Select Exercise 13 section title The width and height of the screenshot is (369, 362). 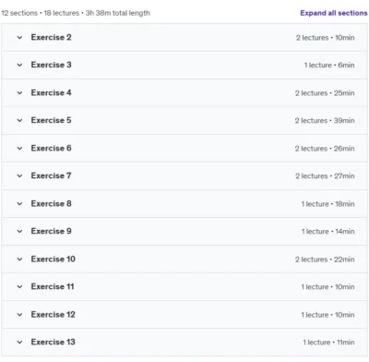click(x=53, y=342)
